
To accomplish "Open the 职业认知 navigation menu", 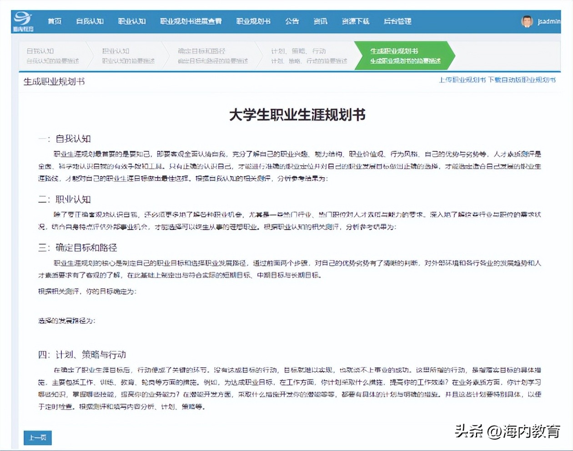I will (131, 21).
